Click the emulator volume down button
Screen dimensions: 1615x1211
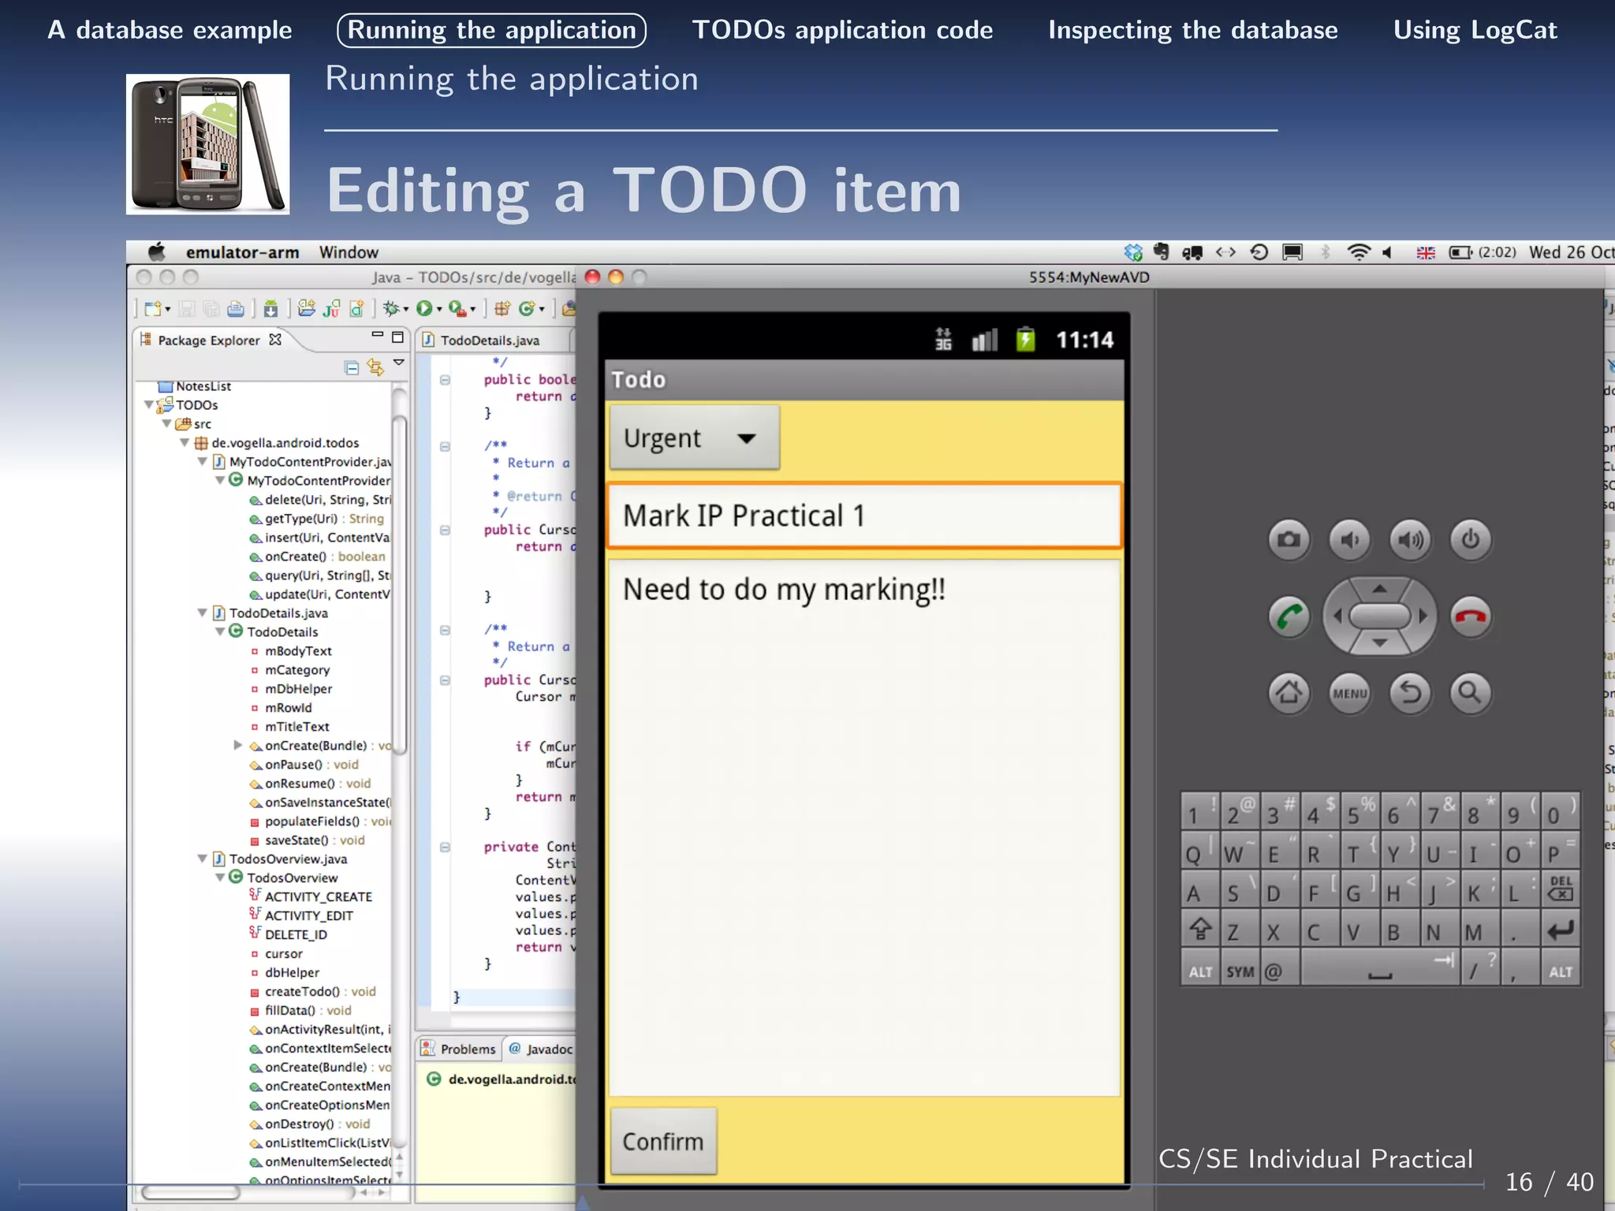(x=1349, y=540)
